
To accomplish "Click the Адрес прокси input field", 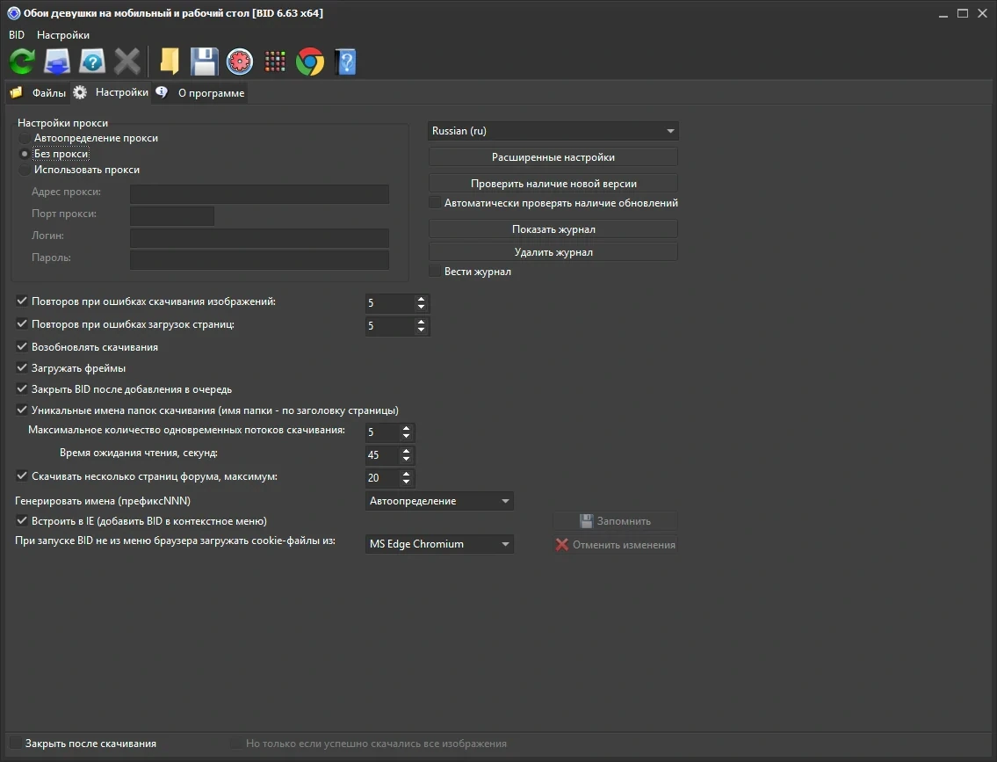I will [x=259, y=194].
